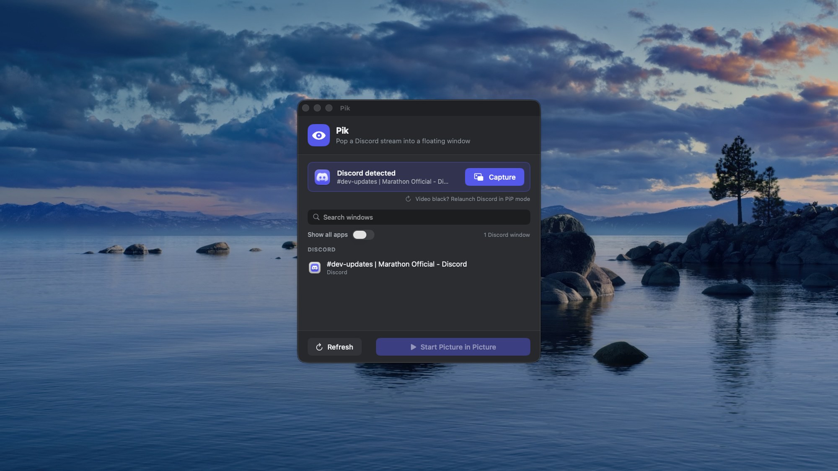Click Relaunch Discord in PiP mode link
This screenshot has width=838, height=471.
(x=468, y=199)
